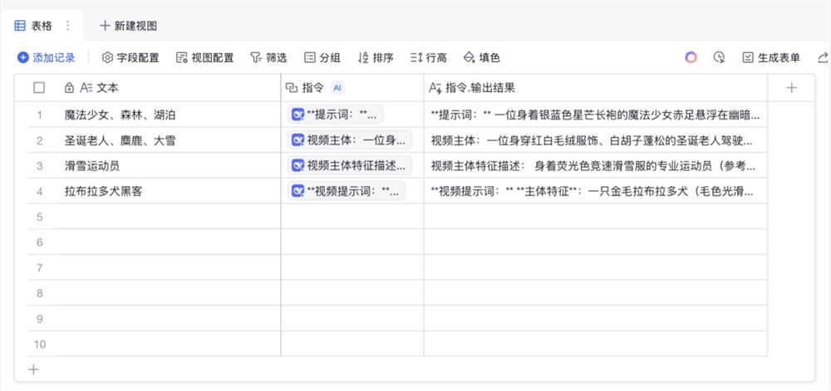The image size is (831, 391).
Task: Select the 指令.输出结果 column header
Action: pyautogui.click(x=596, y=88)
